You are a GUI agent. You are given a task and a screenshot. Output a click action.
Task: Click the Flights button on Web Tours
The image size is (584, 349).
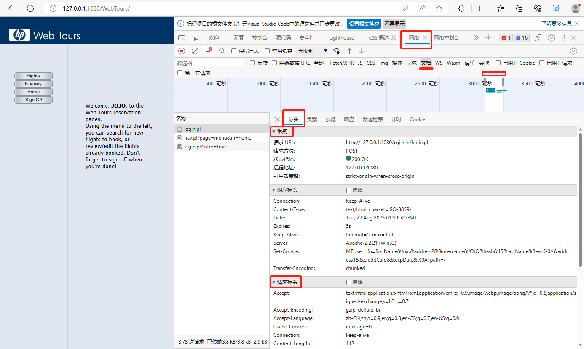click(34, 76)
